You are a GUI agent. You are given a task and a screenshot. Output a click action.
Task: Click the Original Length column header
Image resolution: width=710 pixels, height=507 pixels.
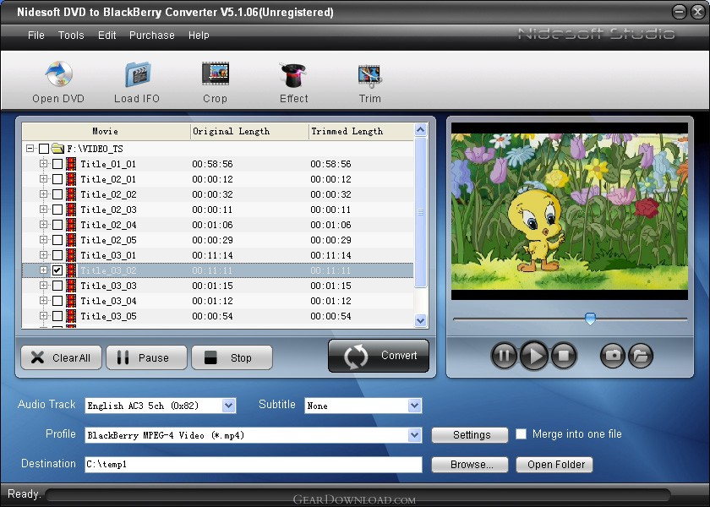click(x=249, y=131)
